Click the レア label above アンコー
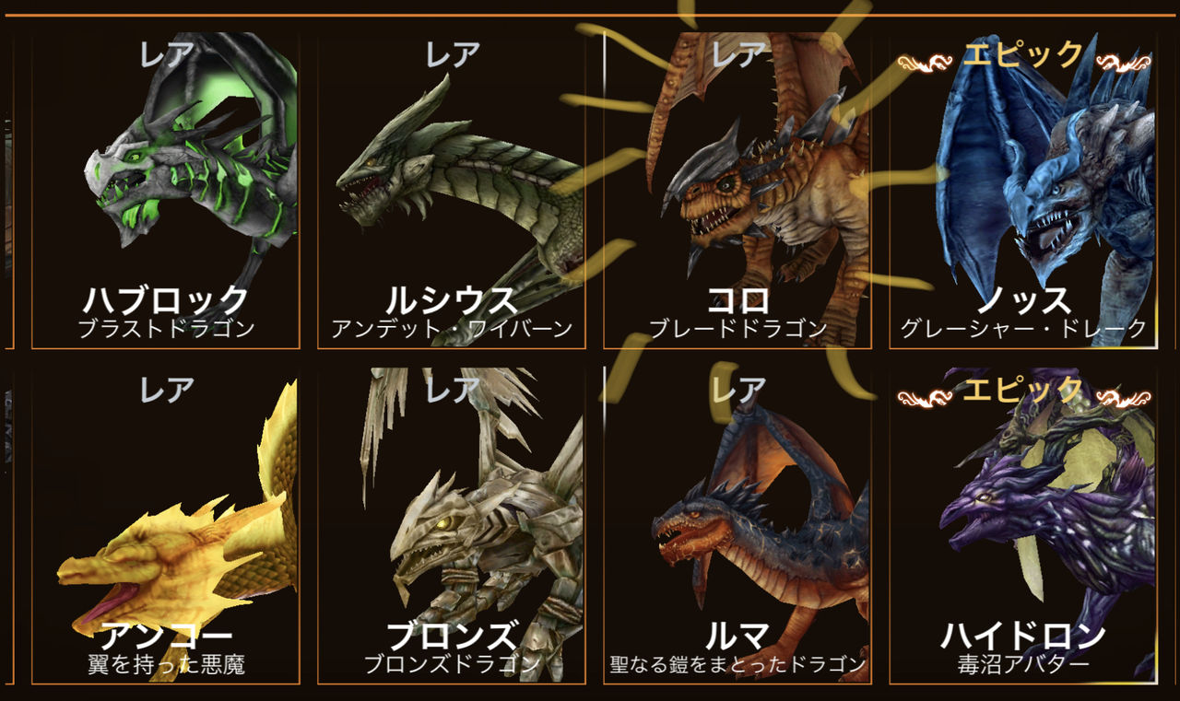This screenshot has width=1180, height=701. point(167,391)
